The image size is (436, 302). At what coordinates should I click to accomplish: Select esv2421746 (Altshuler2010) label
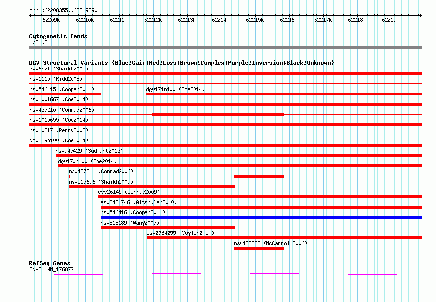pos(139,202)
